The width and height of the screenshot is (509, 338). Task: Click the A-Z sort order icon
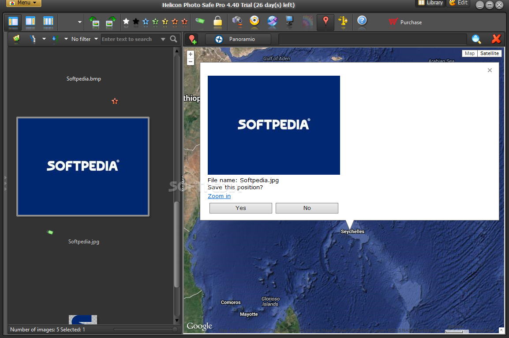[55, 39]
